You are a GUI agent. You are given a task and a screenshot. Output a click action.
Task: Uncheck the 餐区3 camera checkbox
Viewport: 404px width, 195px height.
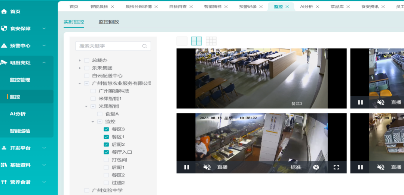tap(106, 129)
